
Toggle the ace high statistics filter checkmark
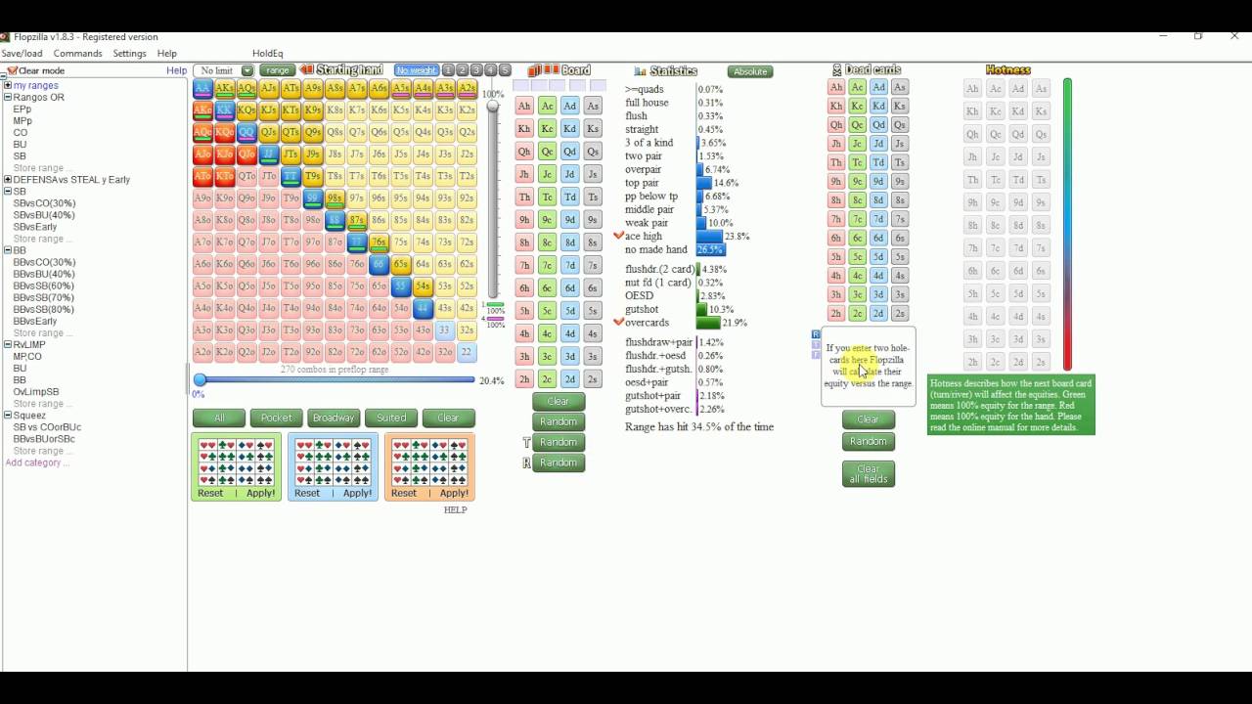click(x=618, y=236)
